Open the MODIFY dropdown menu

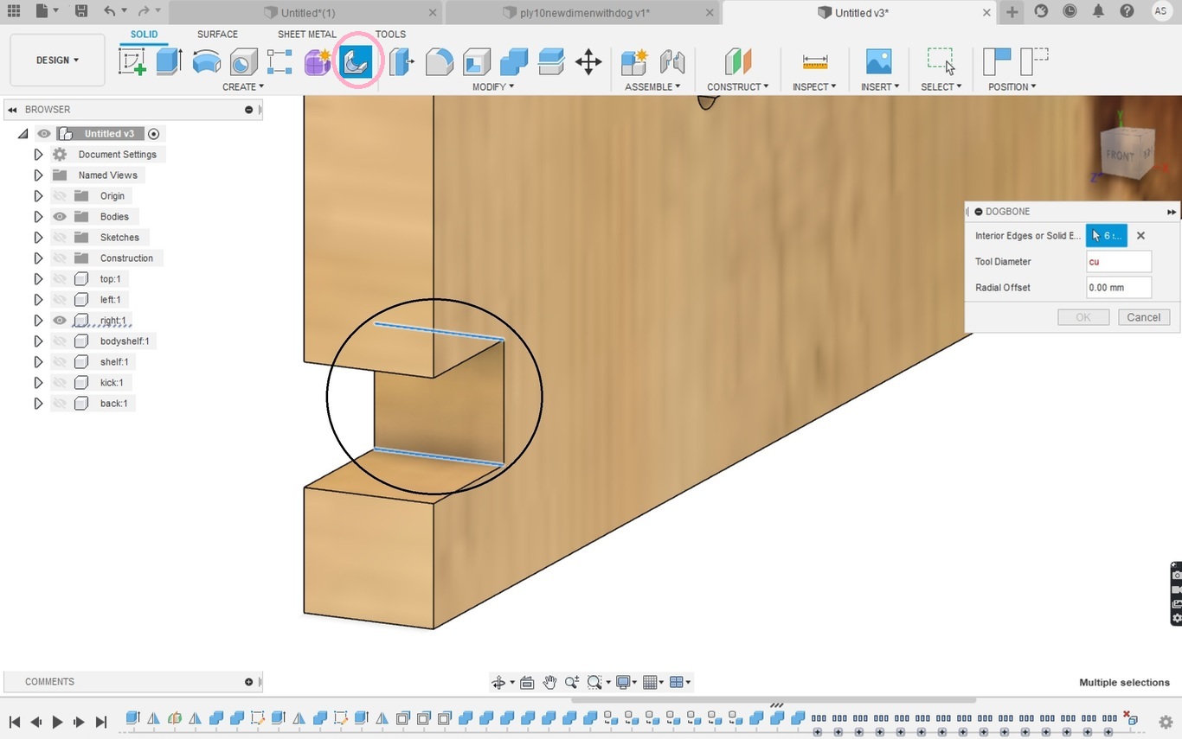click(x=493, y=86)
